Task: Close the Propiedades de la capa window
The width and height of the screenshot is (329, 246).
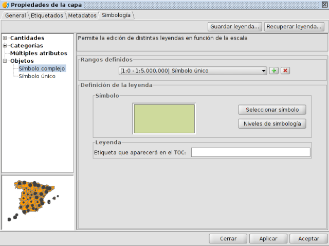Action: pyautogui.click(x=324, y=5)
